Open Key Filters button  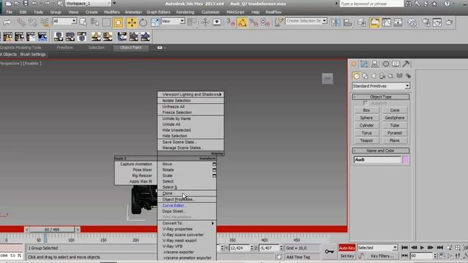[x=382, y=256]
